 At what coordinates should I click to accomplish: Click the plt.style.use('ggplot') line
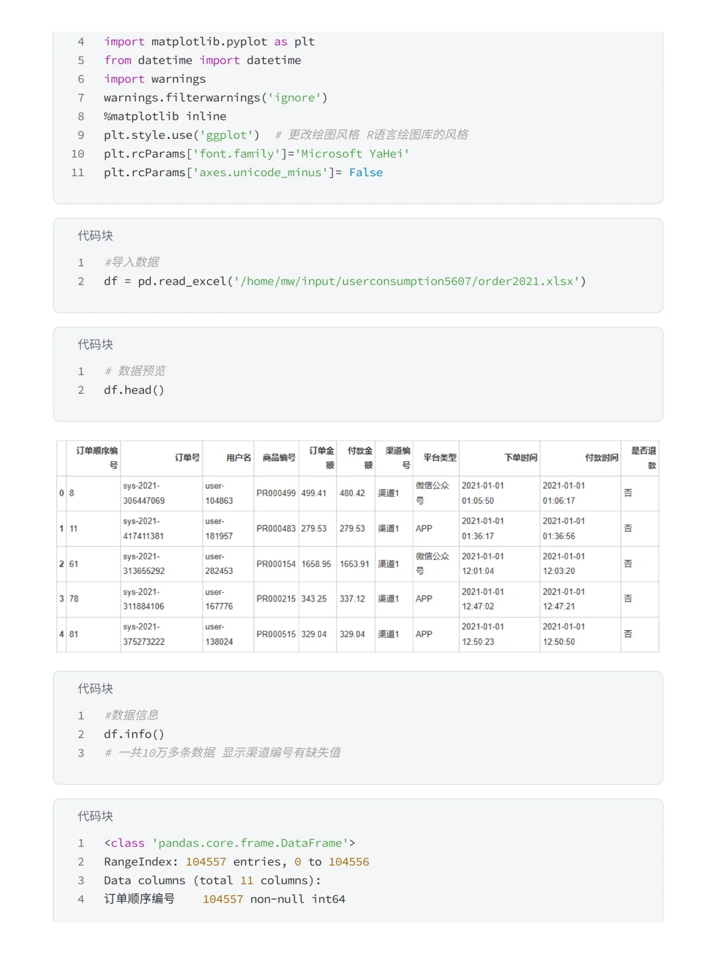click(181, 135)
